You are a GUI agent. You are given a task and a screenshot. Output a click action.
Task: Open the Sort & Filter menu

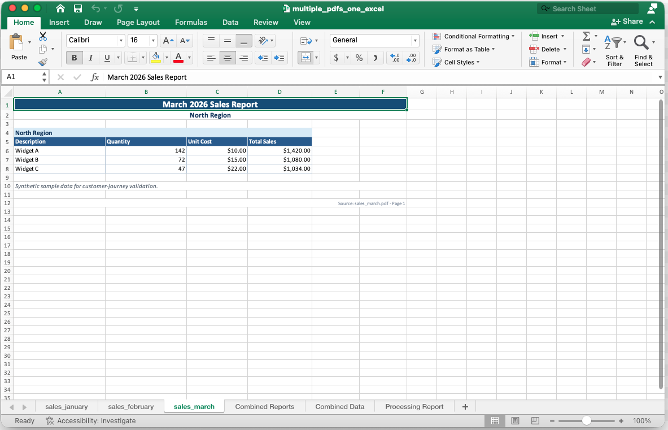tap(614, 50)
